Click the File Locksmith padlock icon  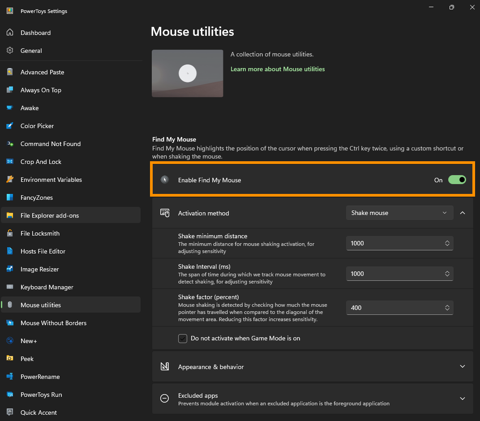(10, 233)
